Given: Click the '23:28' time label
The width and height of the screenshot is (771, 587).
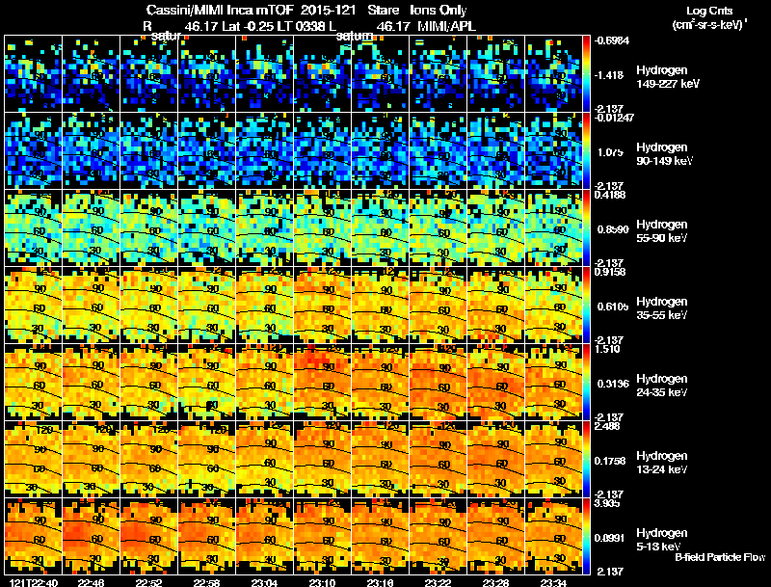Looking at the screenshot, I should point(495,583).
